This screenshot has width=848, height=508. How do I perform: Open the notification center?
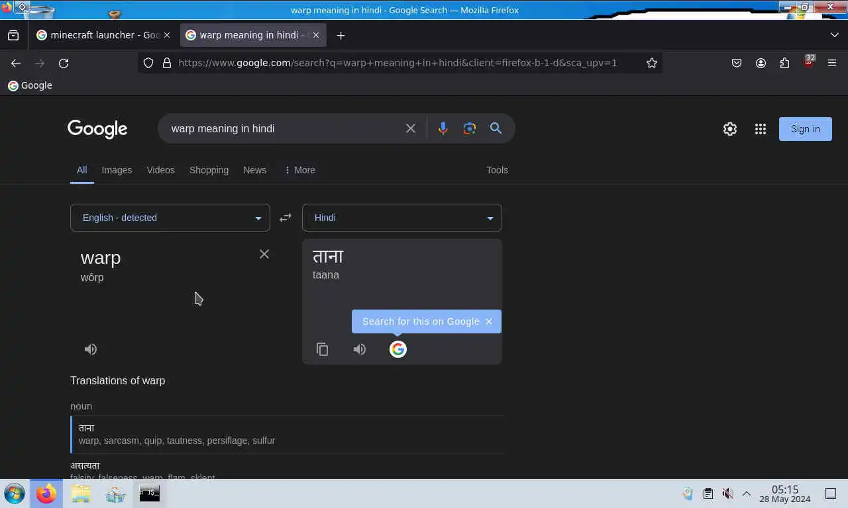[x=831, y=493]
